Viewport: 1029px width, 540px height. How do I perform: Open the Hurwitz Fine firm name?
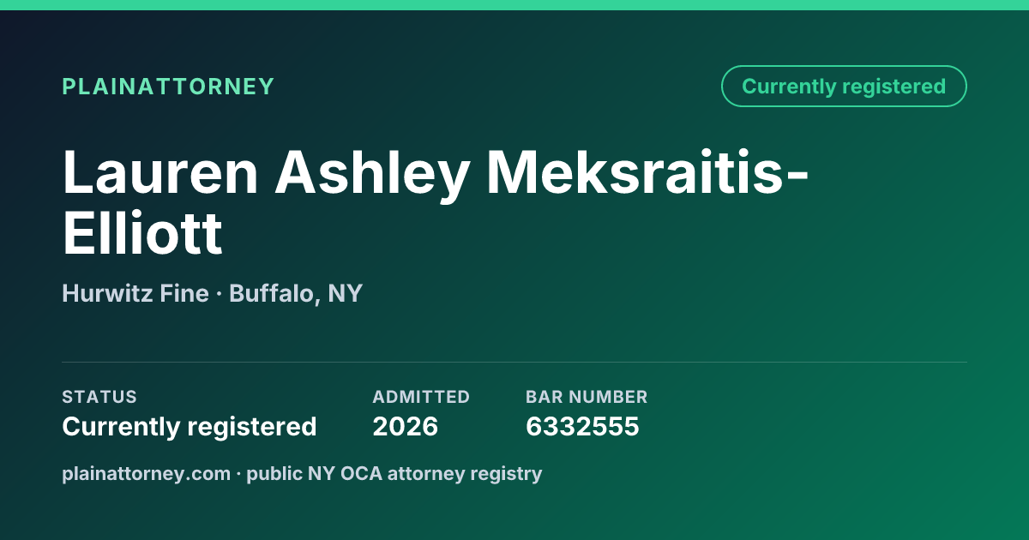click(x=135, y=293)
